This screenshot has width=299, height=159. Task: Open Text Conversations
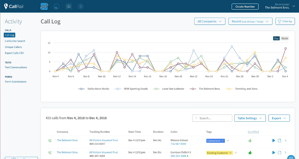[16, 67]
